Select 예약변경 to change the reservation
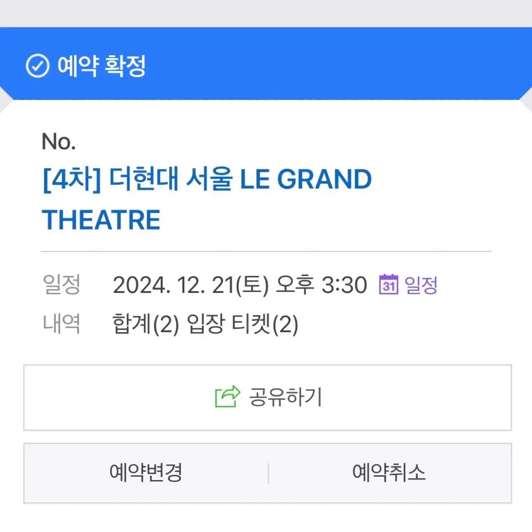Viewport: 532px width, 532px height. pos(146,472)
